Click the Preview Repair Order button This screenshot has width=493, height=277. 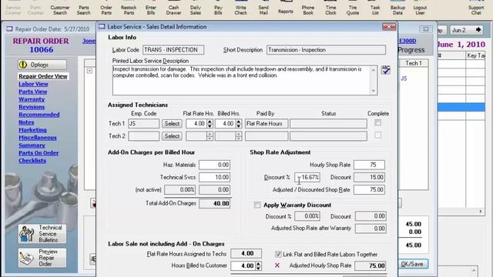[x=42, y=258]
